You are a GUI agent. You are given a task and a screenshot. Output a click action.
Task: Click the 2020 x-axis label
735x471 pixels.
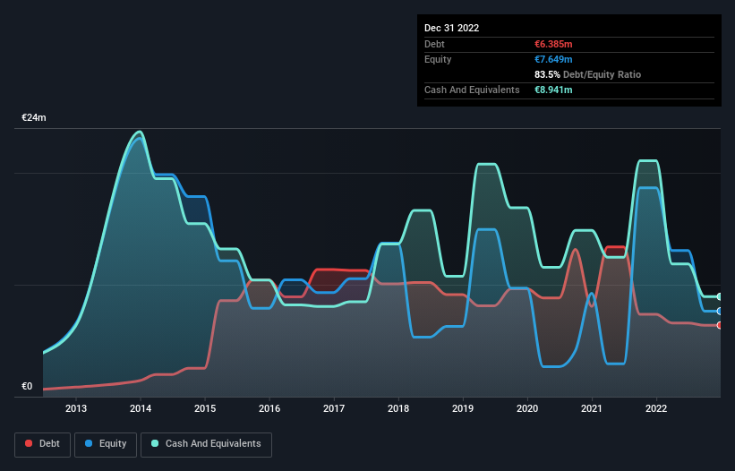click(527, 408)
